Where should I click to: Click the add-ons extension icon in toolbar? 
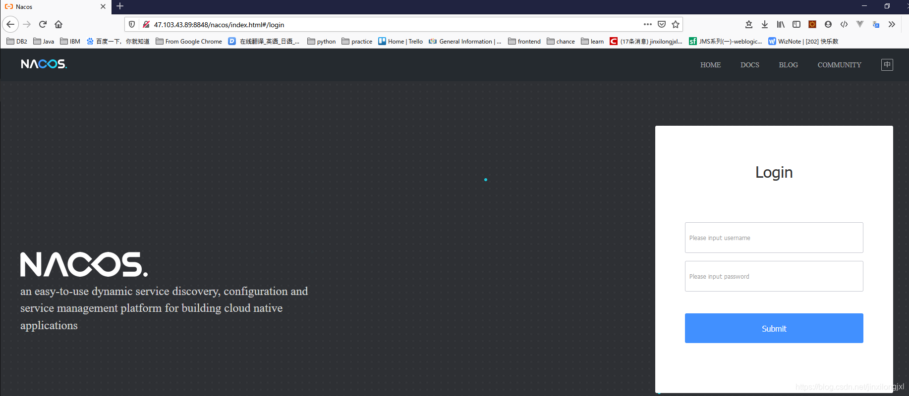pyautogui.click(x=812, y=24)
